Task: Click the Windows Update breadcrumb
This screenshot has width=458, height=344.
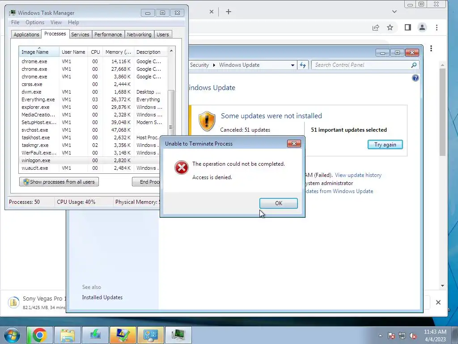Action: click(x=239, y=65)
